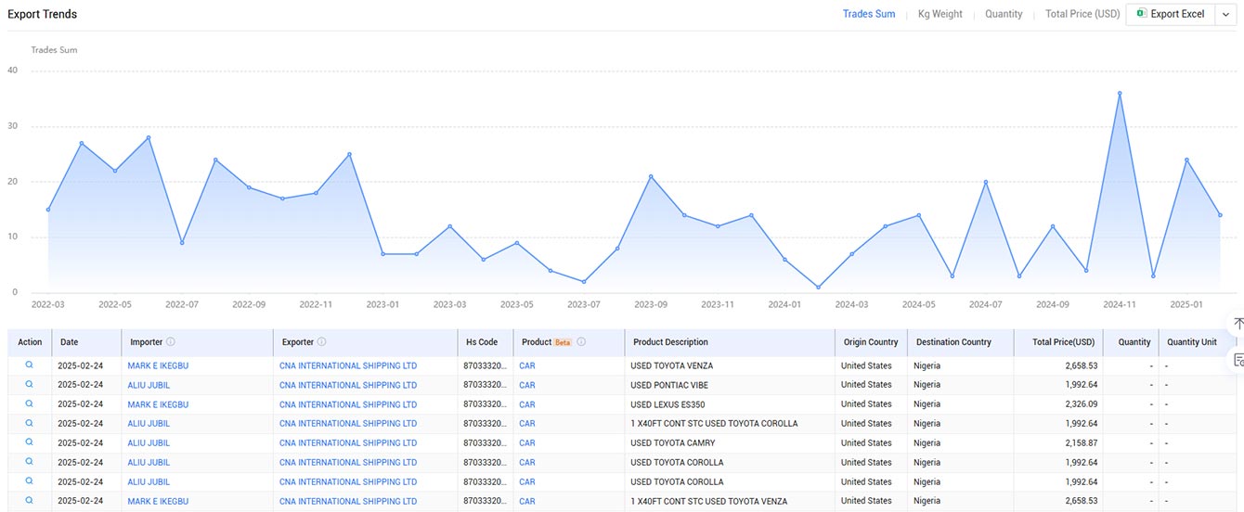Switch chart to Trades Sum tab

pyautogui.click(x=869, y=14)
